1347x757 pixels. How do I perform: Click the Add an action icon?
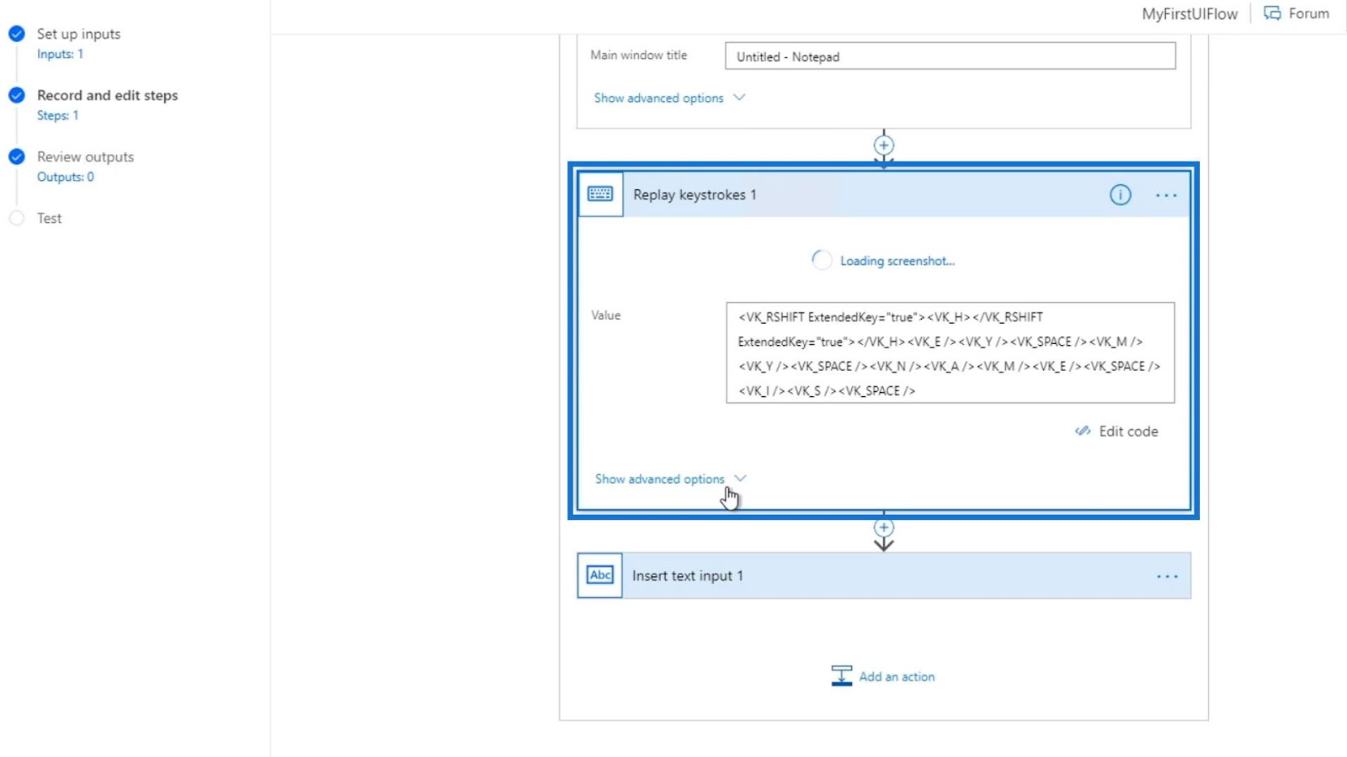(841, 676)
